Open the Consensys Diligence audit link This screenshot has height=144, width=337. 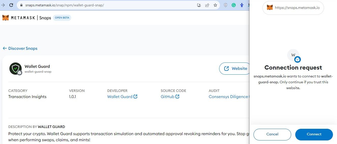228,97
